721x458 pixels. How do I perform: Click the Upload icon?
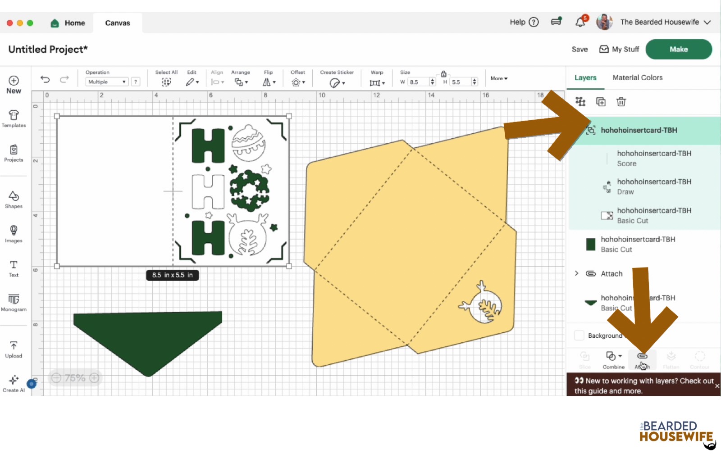(x=14, y=349)
